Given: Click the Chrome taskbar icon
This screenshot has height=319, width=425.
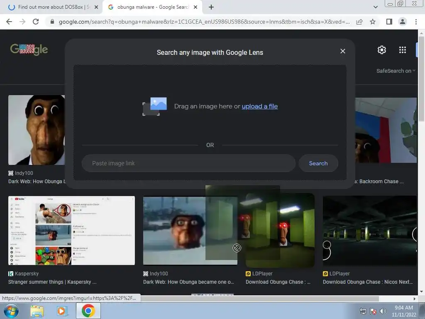Looking at the screenshot, I should (88, 311).
